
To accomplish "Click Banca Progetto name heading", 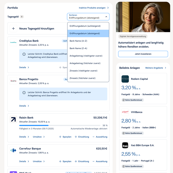I will 29,79.
